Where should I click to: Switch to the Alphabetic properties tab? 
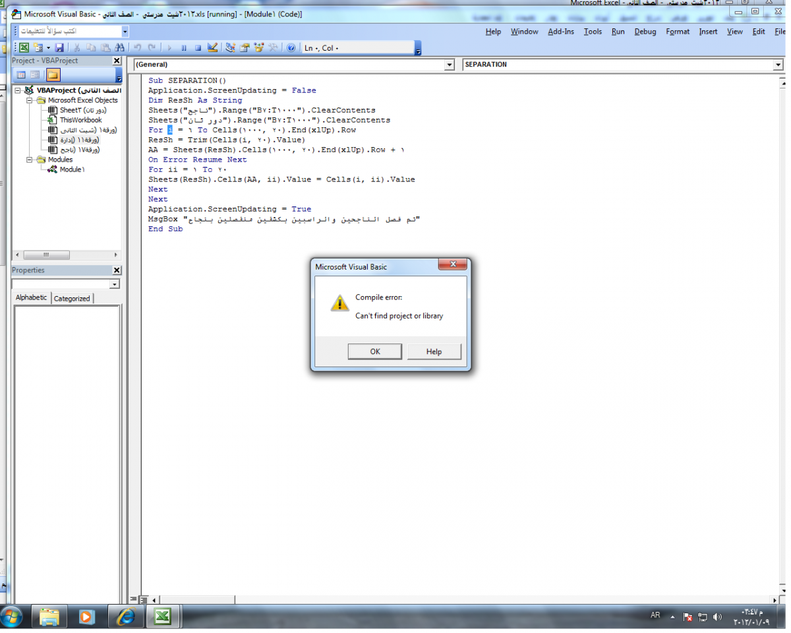pyautogui.click(x=32, y=298)
